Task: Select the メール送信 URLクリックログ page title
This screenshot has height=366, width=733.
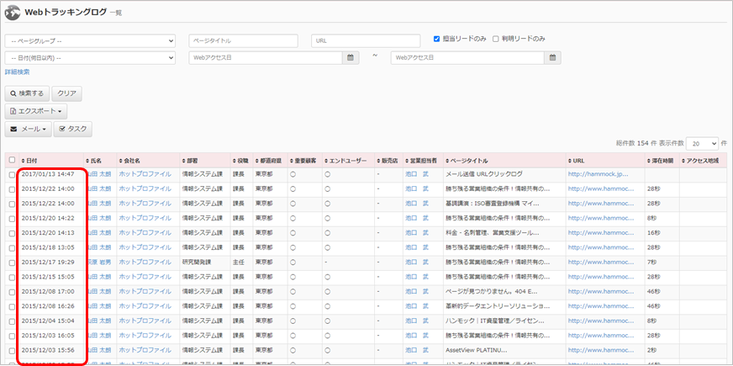Action: (484, 174)
